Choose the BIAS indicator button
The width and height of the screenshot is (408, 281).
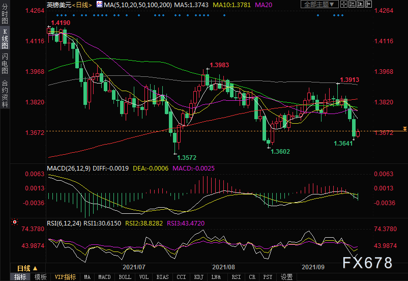(162, 277)
